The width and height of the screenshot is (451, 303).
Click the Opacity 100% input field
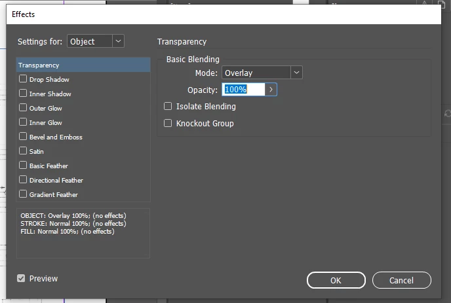coord(243,89)
